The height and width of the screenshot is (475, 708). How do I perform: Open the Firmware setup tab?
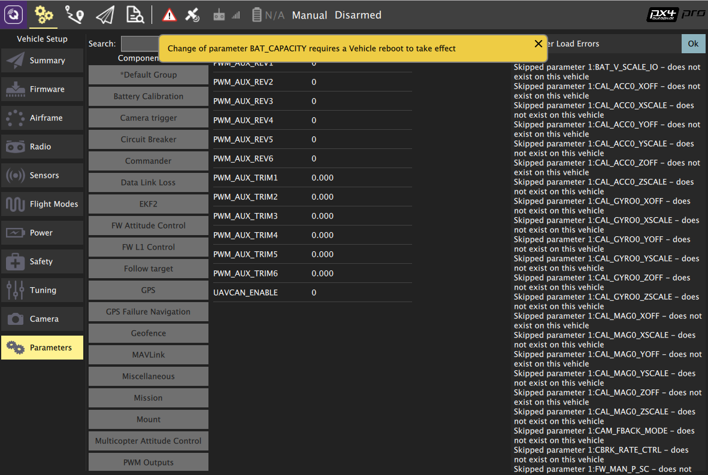[42, 89]
